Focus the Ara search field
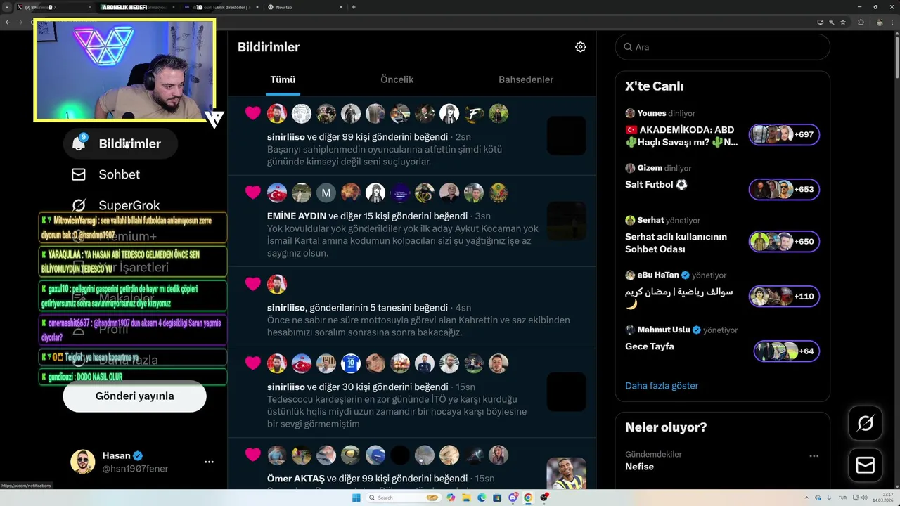 tap(722, 47)
